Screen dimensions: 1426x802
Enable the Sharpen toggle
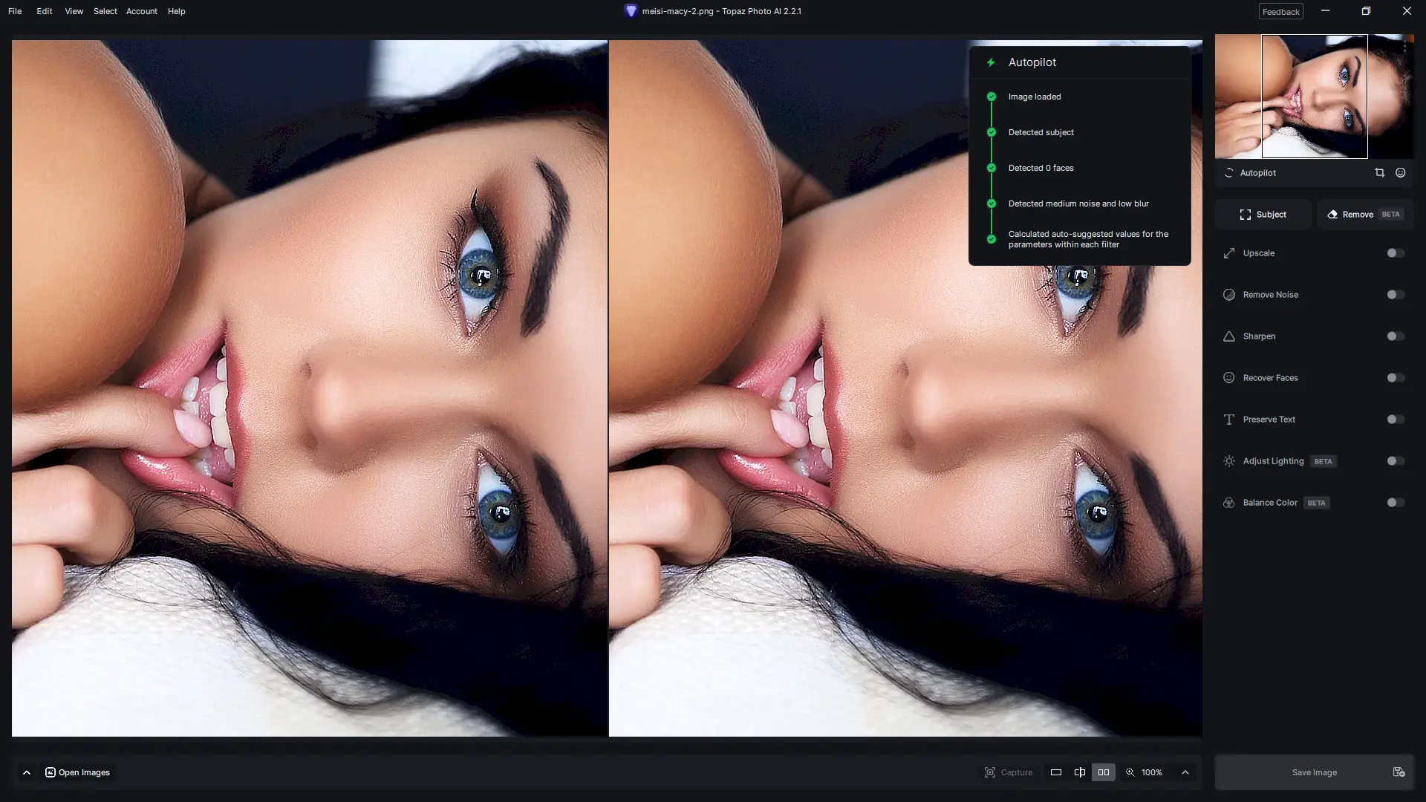pyautogui.click(x=1395, y=336)
